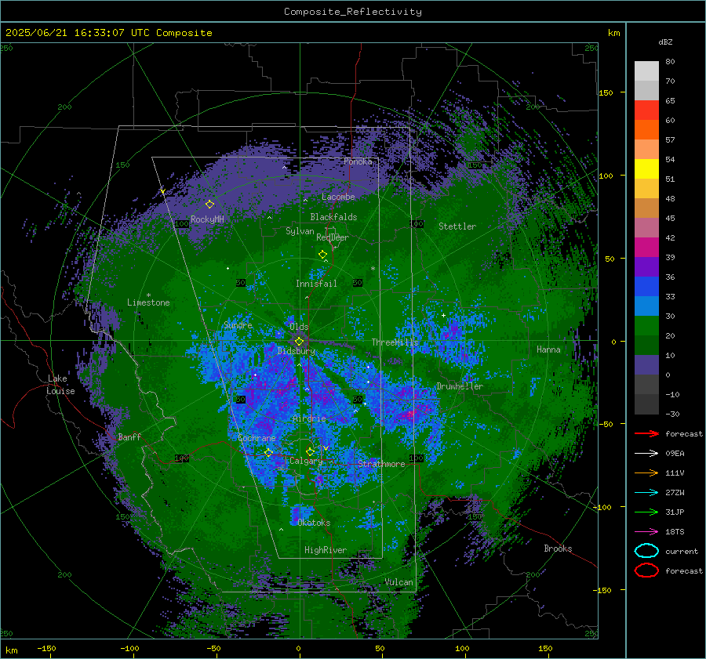Click the Limestone label
This screenshot has width=706, height=659.
pyautogui.click(x=148, y=302)
